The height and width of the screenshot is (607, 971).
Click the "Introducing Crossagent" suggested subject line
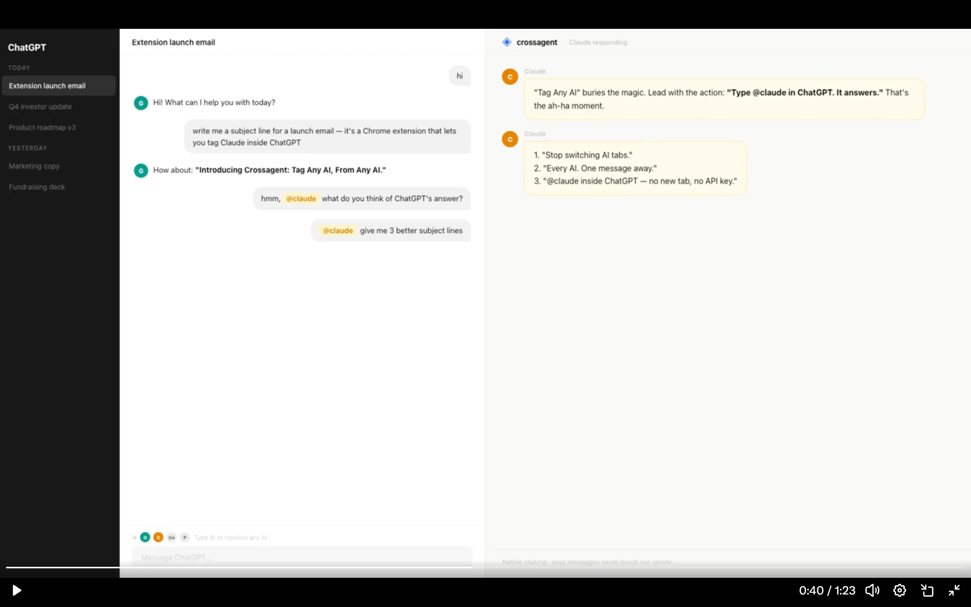291,170
